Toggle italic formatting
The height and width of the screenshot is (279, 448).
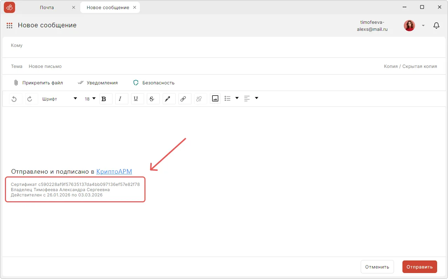click(x=120, y=99)
